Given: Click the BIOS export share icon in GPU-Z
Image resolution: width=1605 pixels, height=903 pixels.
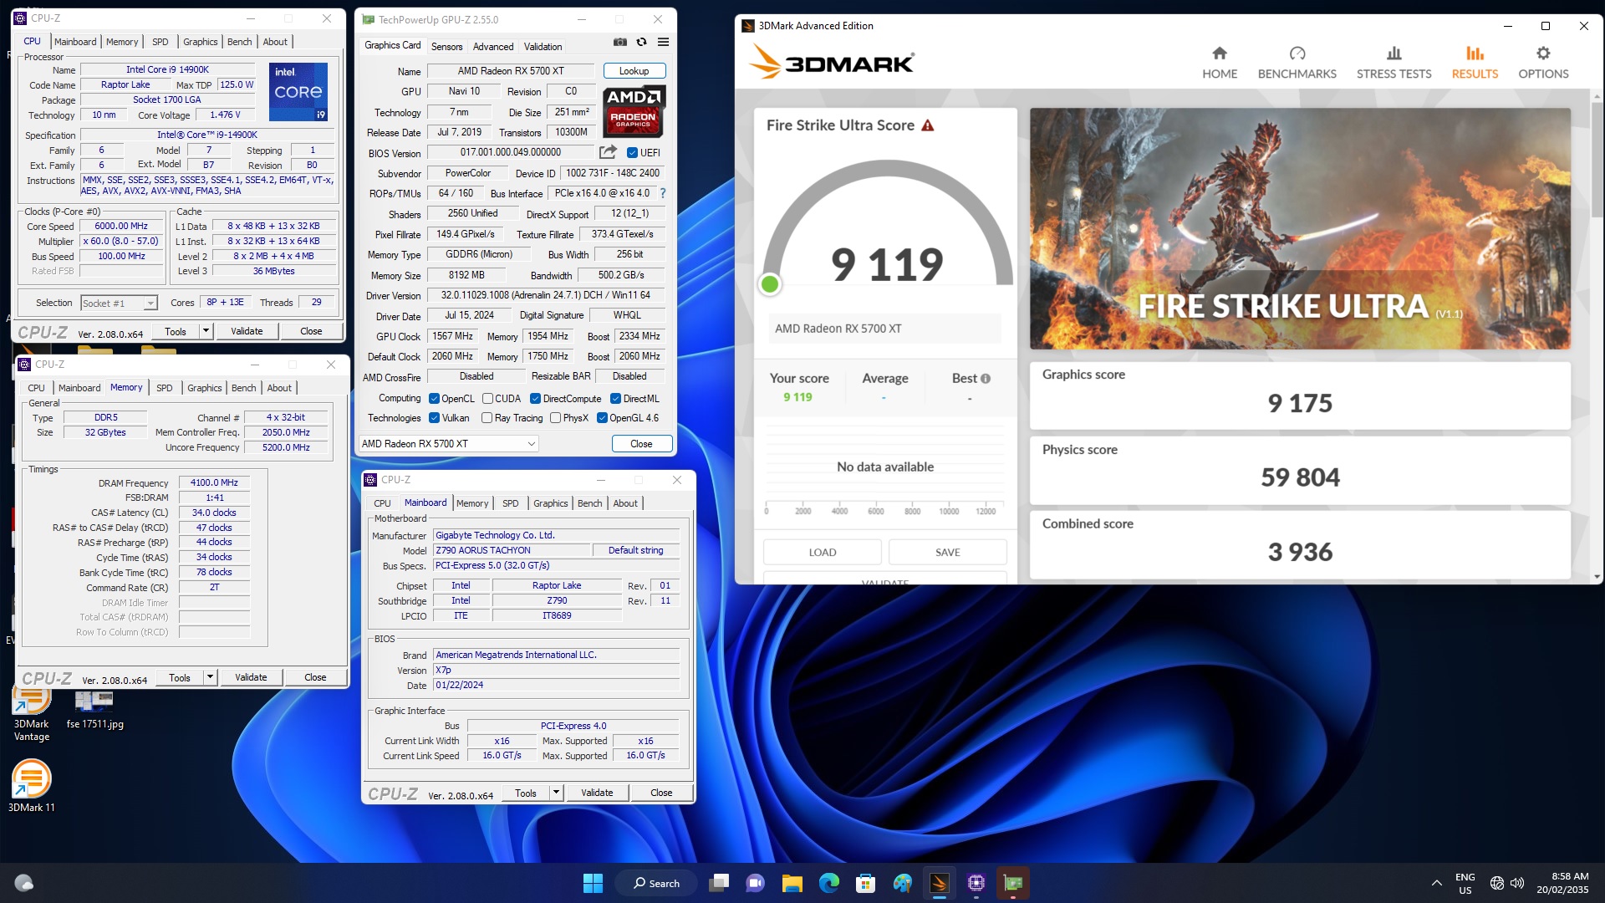Looking at the screenshot, I should coord(608,152).
